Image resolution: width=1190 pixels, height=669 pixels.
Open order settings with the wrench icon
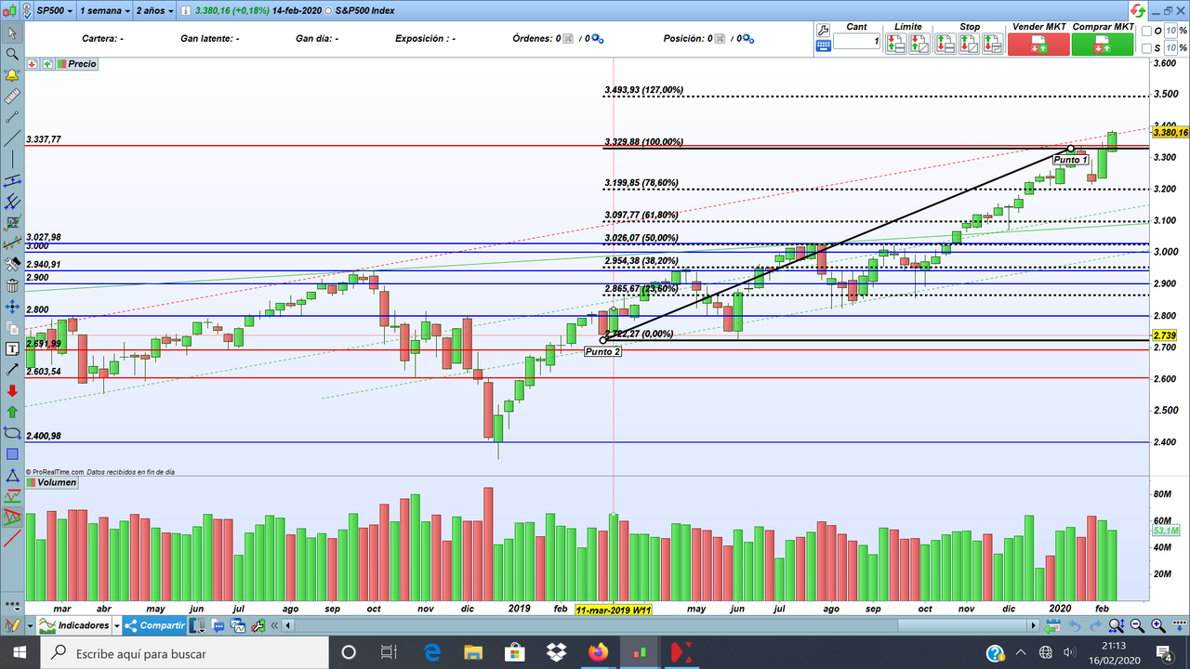pos(822,32)
